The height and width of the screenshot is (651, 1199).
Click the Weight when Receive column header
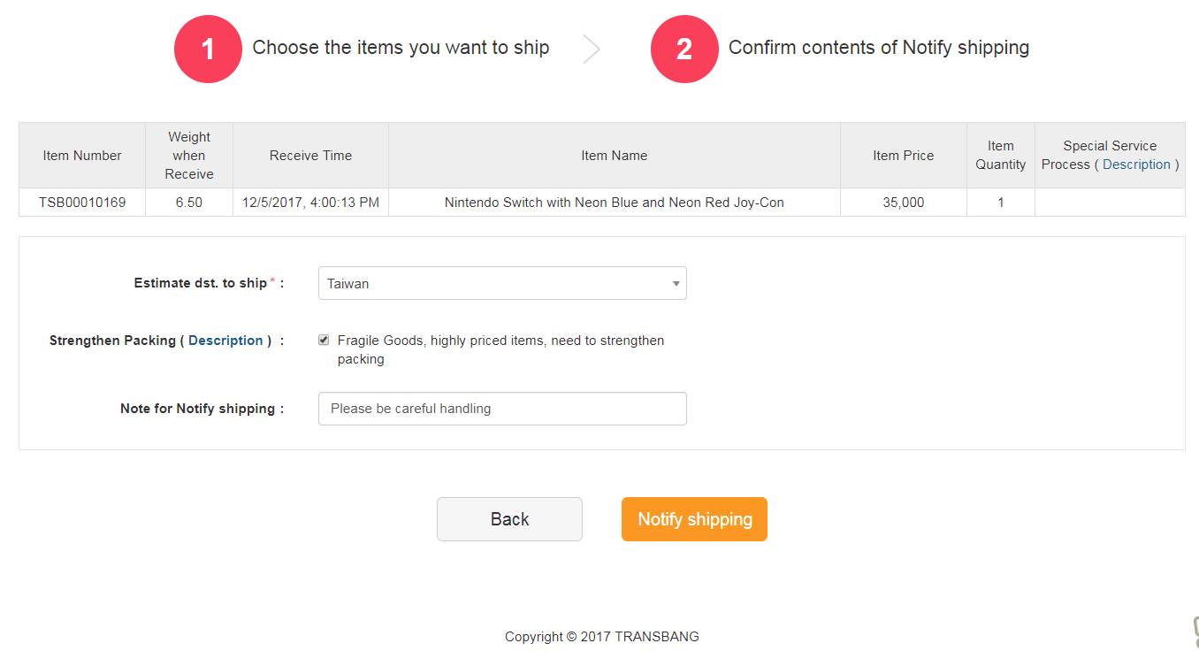tap(189, 156)
